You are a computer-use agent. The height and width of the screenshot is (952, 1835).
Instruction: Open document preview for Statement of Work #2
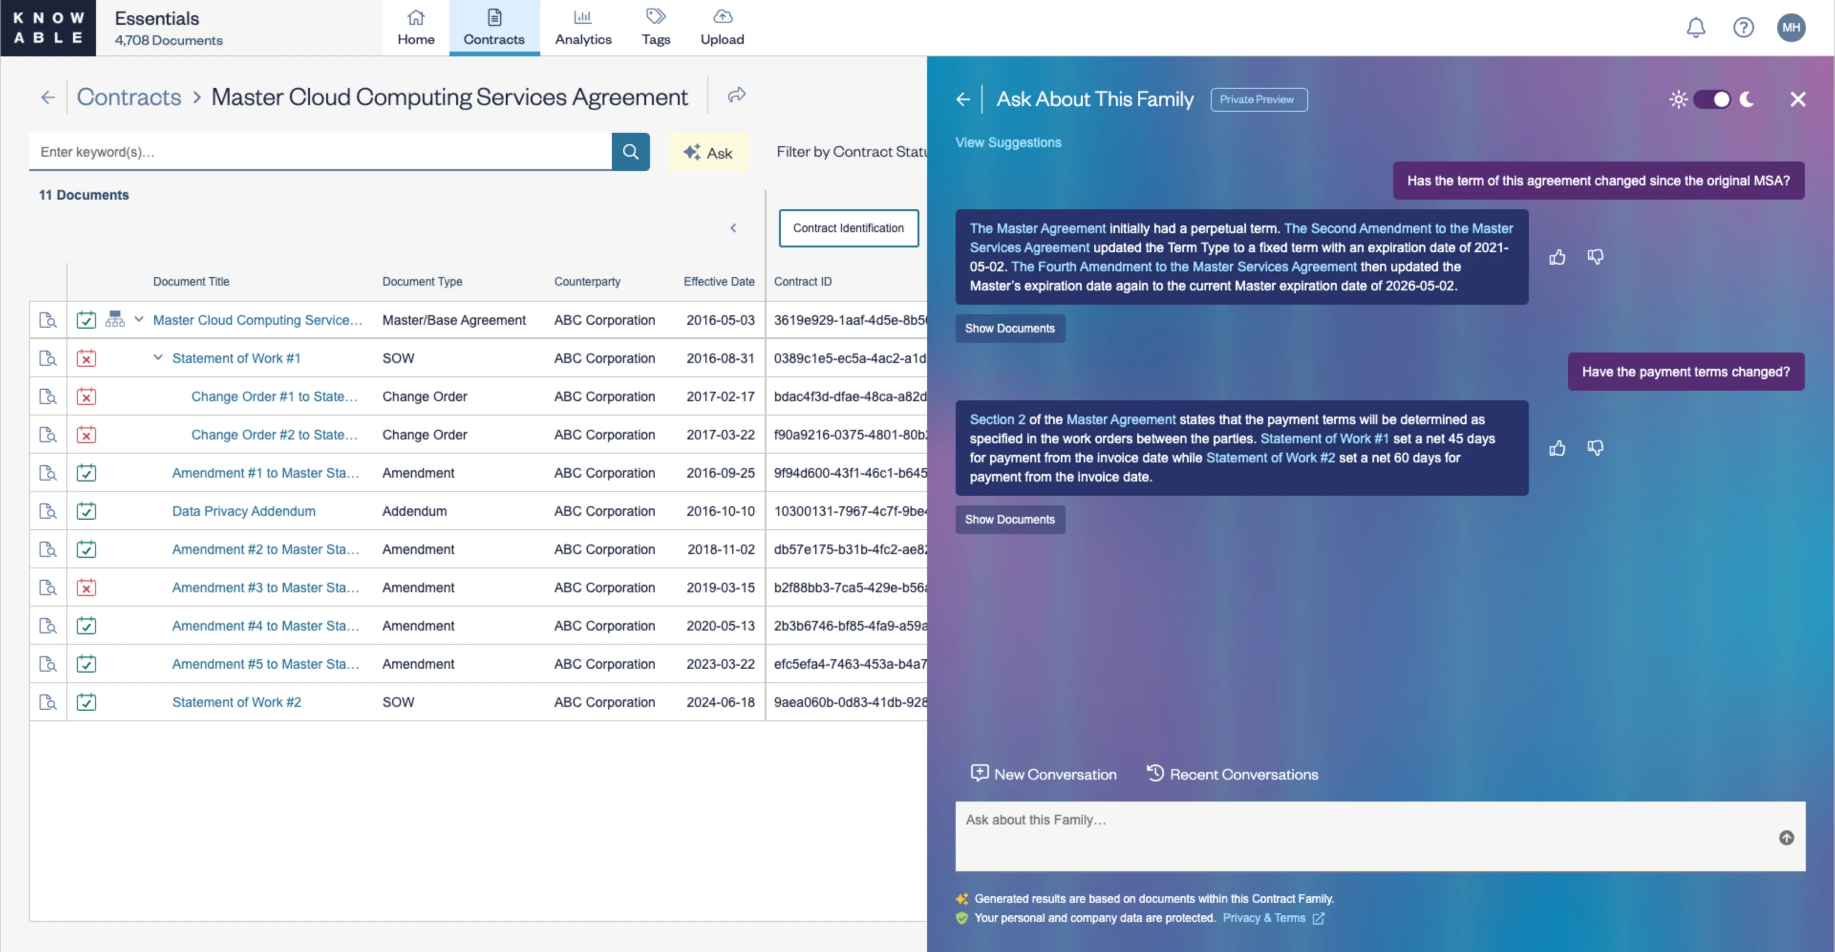pos(48,702)
